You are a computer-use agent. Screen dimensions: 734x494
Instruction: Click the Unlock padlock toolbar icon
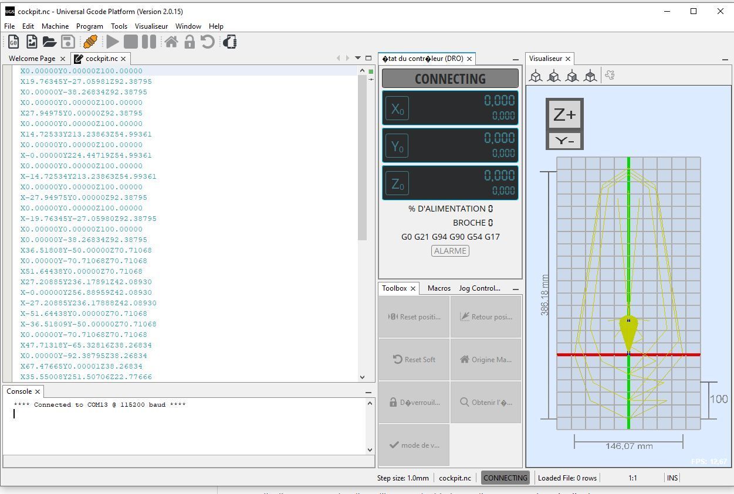(190, 42)
